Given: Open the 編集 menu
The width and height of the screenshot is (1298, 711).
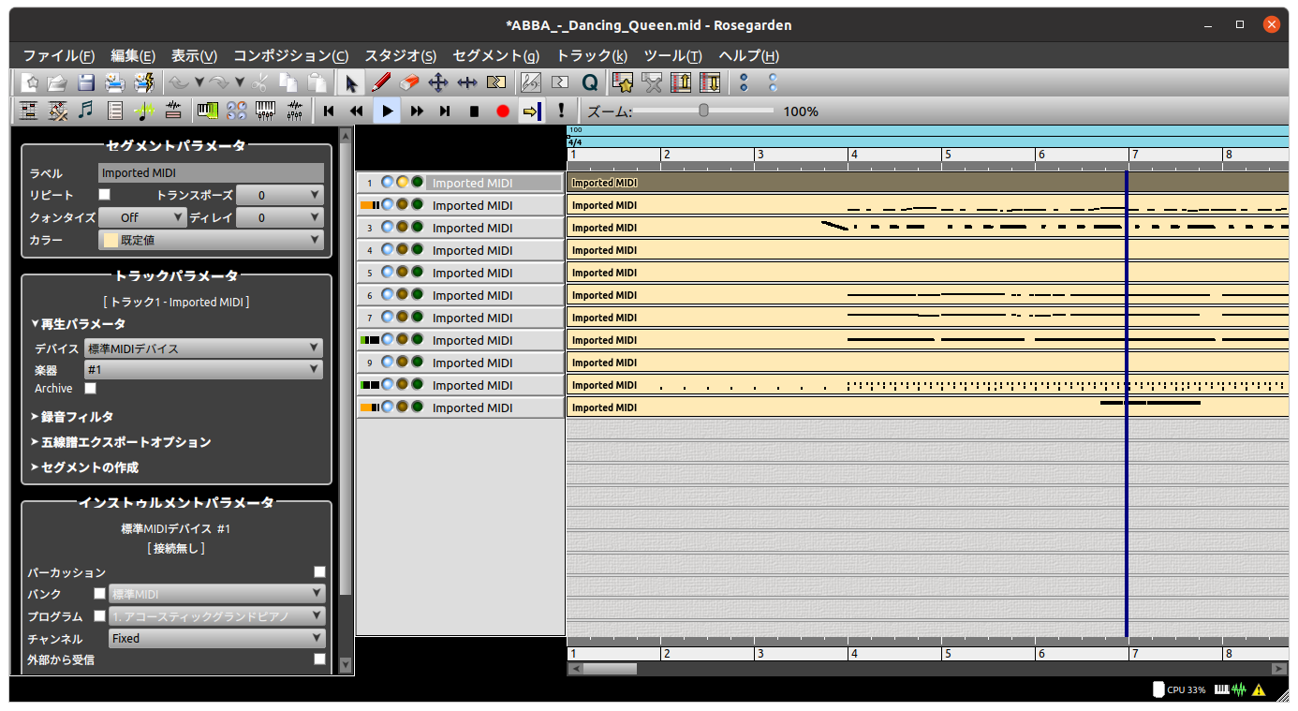Looking at the screenshot, I should (133, 55).
